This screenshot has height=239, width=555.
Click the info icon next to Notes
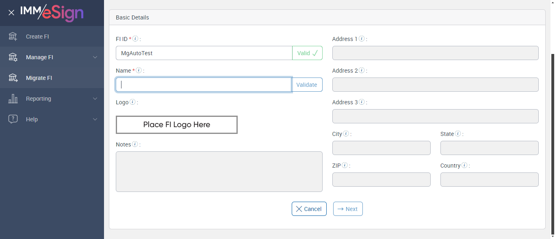click(135, 144)
